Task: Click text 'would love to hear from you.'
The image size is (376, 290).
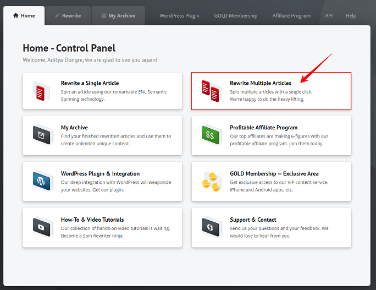Action: [x=260, y=236]
